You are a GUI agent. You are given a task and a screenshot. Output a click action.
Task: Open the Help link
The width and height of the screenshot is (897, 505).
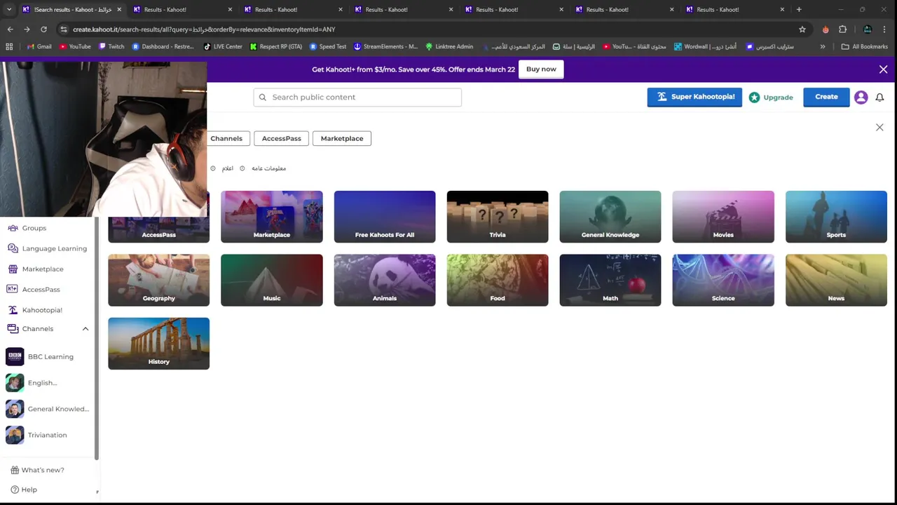pyautogui.click(x=24, y=490)
